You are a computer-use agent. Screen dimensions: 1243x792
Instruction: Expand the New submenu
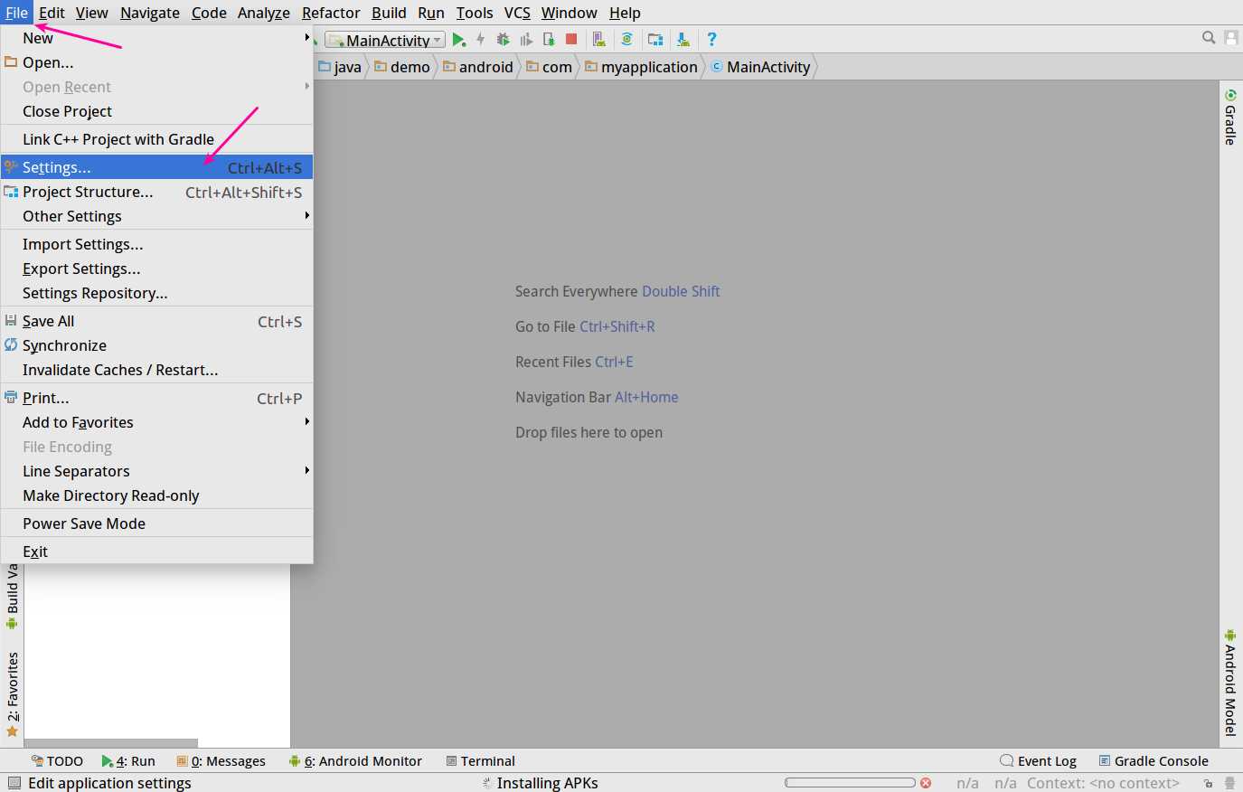click(156, 38)
